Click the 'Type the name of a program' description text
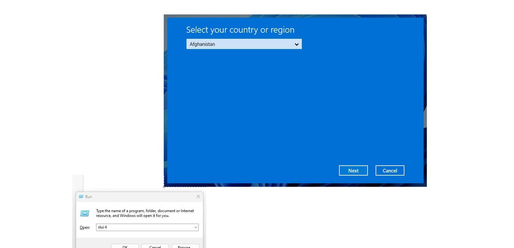The width and height of the screenshot is (514, 248). pyautogui.click(x=145, y=213)
